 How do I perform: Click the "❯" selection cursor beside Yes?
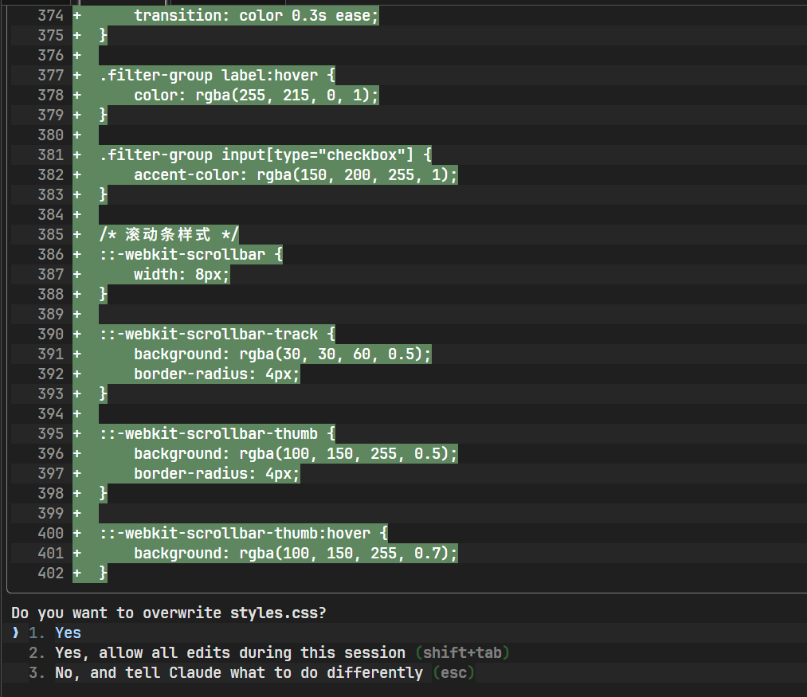coord(15,632)
